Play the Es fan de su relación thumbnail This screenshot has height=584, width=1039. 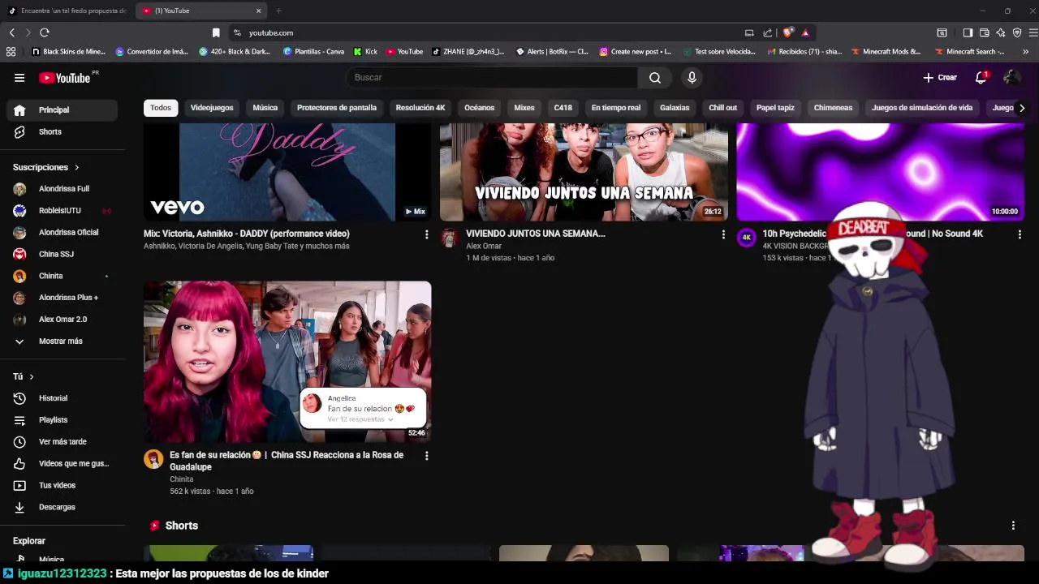click(x=287, y=362)
